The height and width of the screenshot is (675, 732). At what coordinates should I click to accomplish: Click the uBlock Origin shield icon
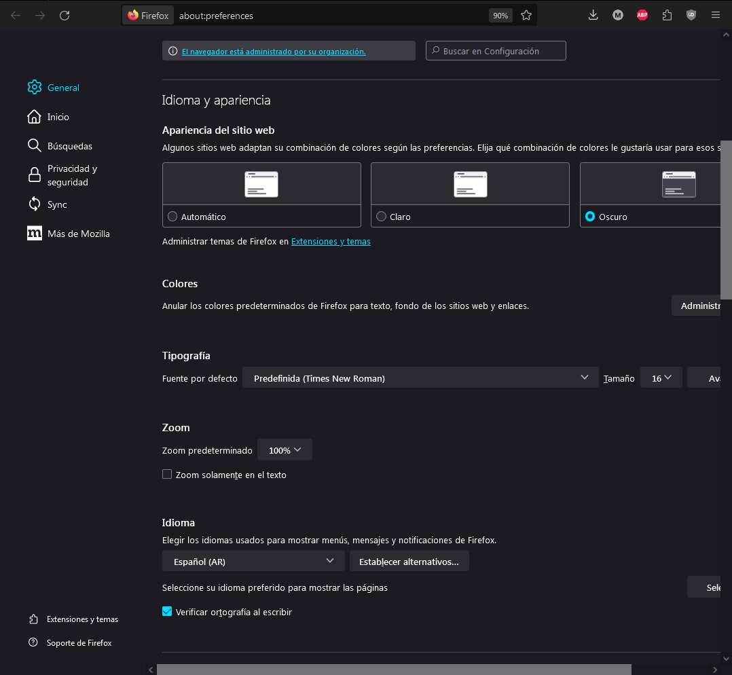pyautogui.click(x=691, y=16)
